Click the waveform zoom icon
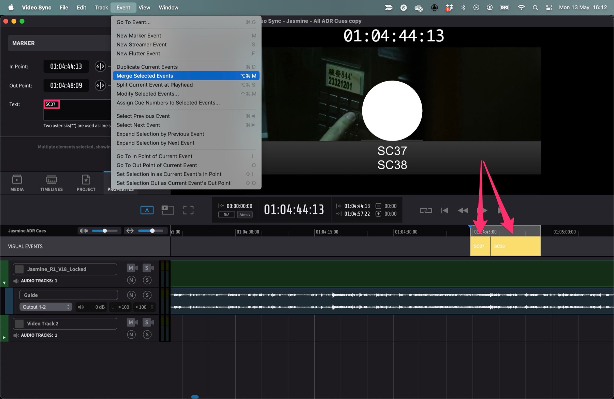Screen dimensions: 614x399 (84, 231)
